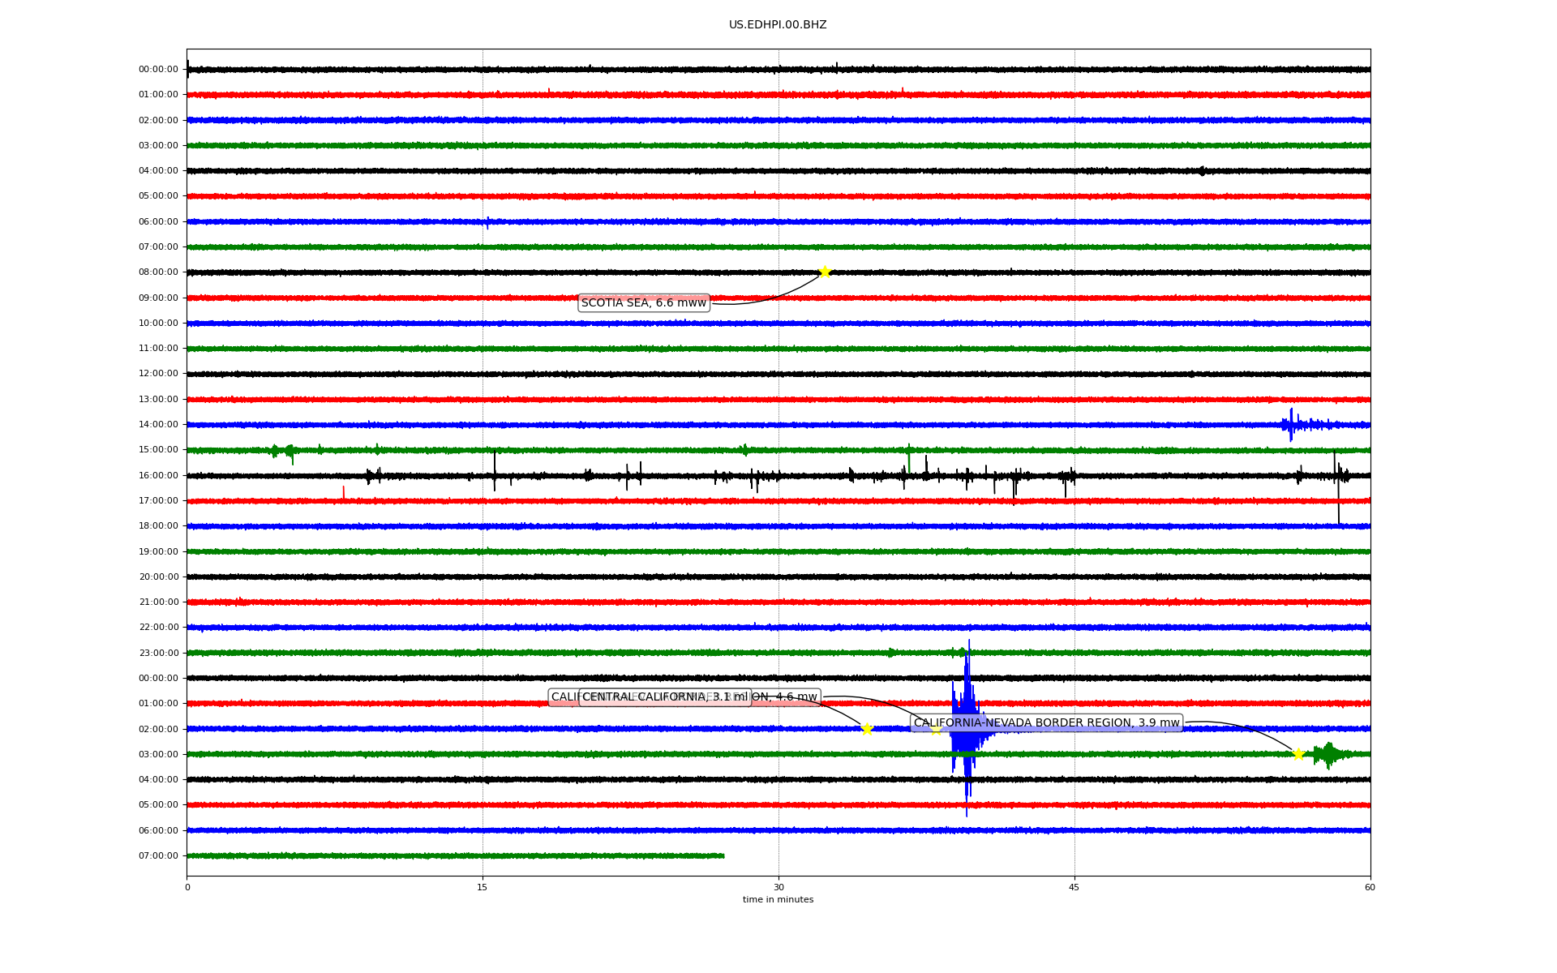
Task: Click the yellow star on the green 03:00:00 trace
Action: click(x=1298, y=754)
